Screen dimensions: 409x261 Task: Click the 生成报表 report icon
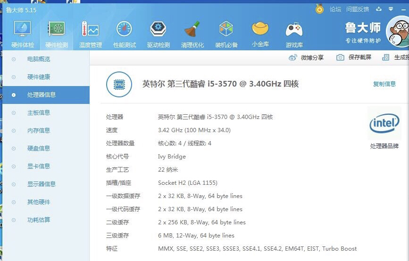(x=385, y=57)
